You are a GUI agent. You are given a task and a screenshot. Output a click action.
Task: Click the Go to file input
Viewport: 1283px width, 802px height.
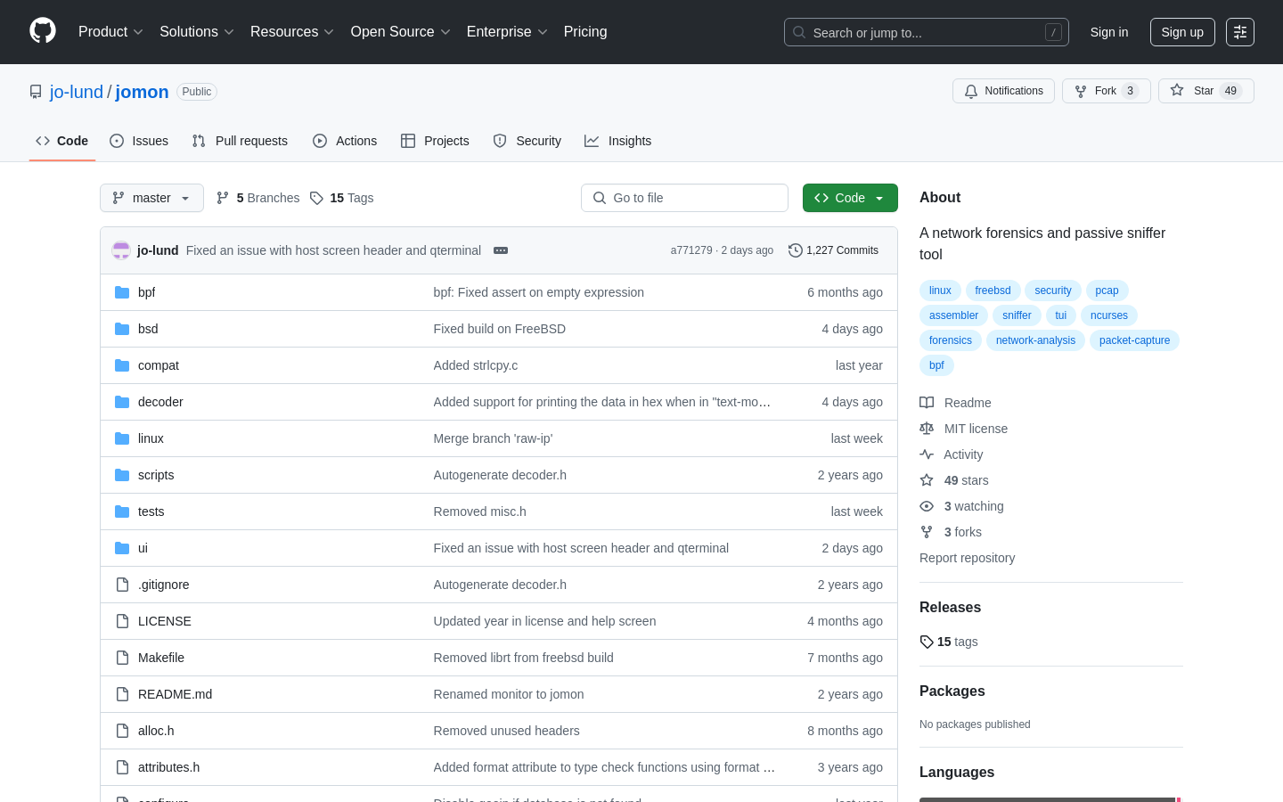[684, 198]
